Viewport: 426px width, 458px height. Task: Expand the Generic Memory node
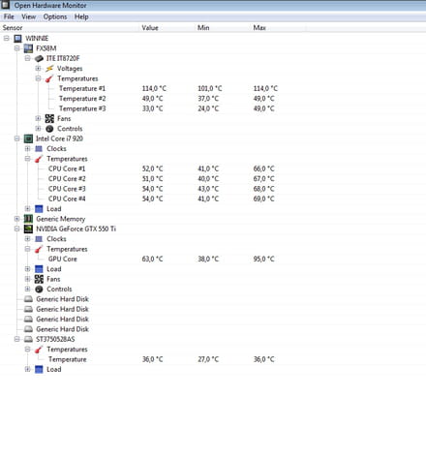[x=17, y=219]
